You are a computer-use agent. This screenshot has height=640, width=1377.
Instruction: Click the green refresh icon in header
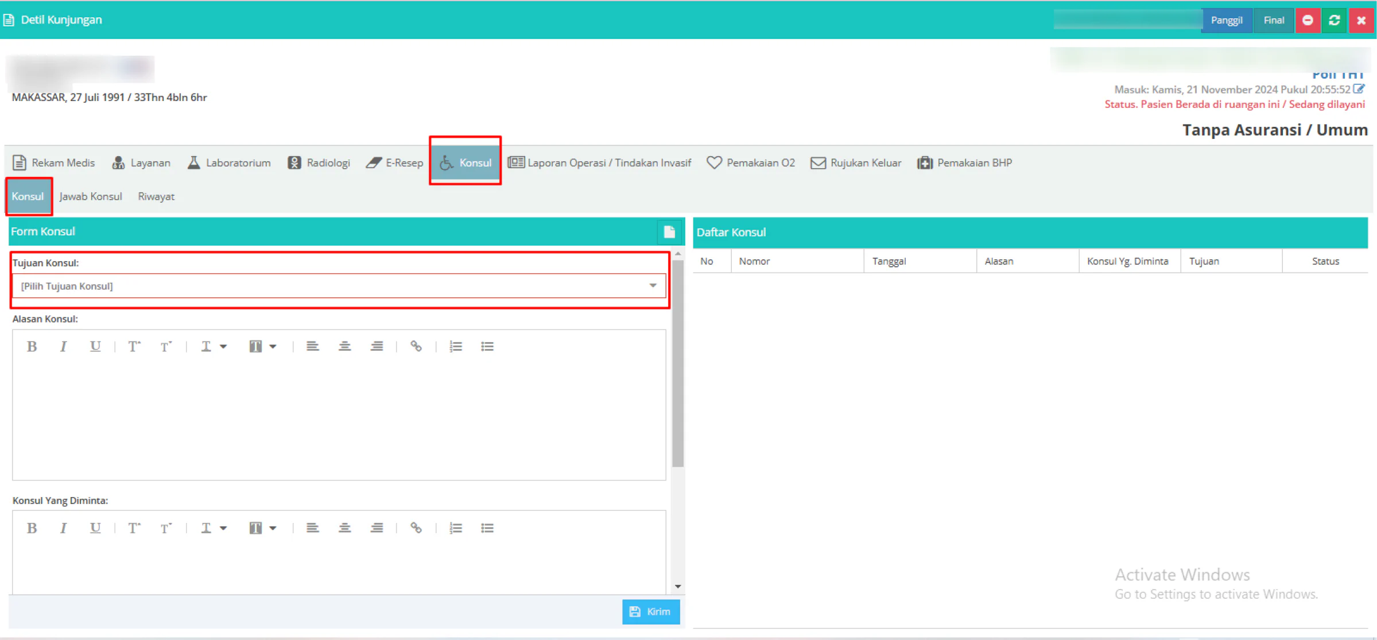coord(1334,20)
